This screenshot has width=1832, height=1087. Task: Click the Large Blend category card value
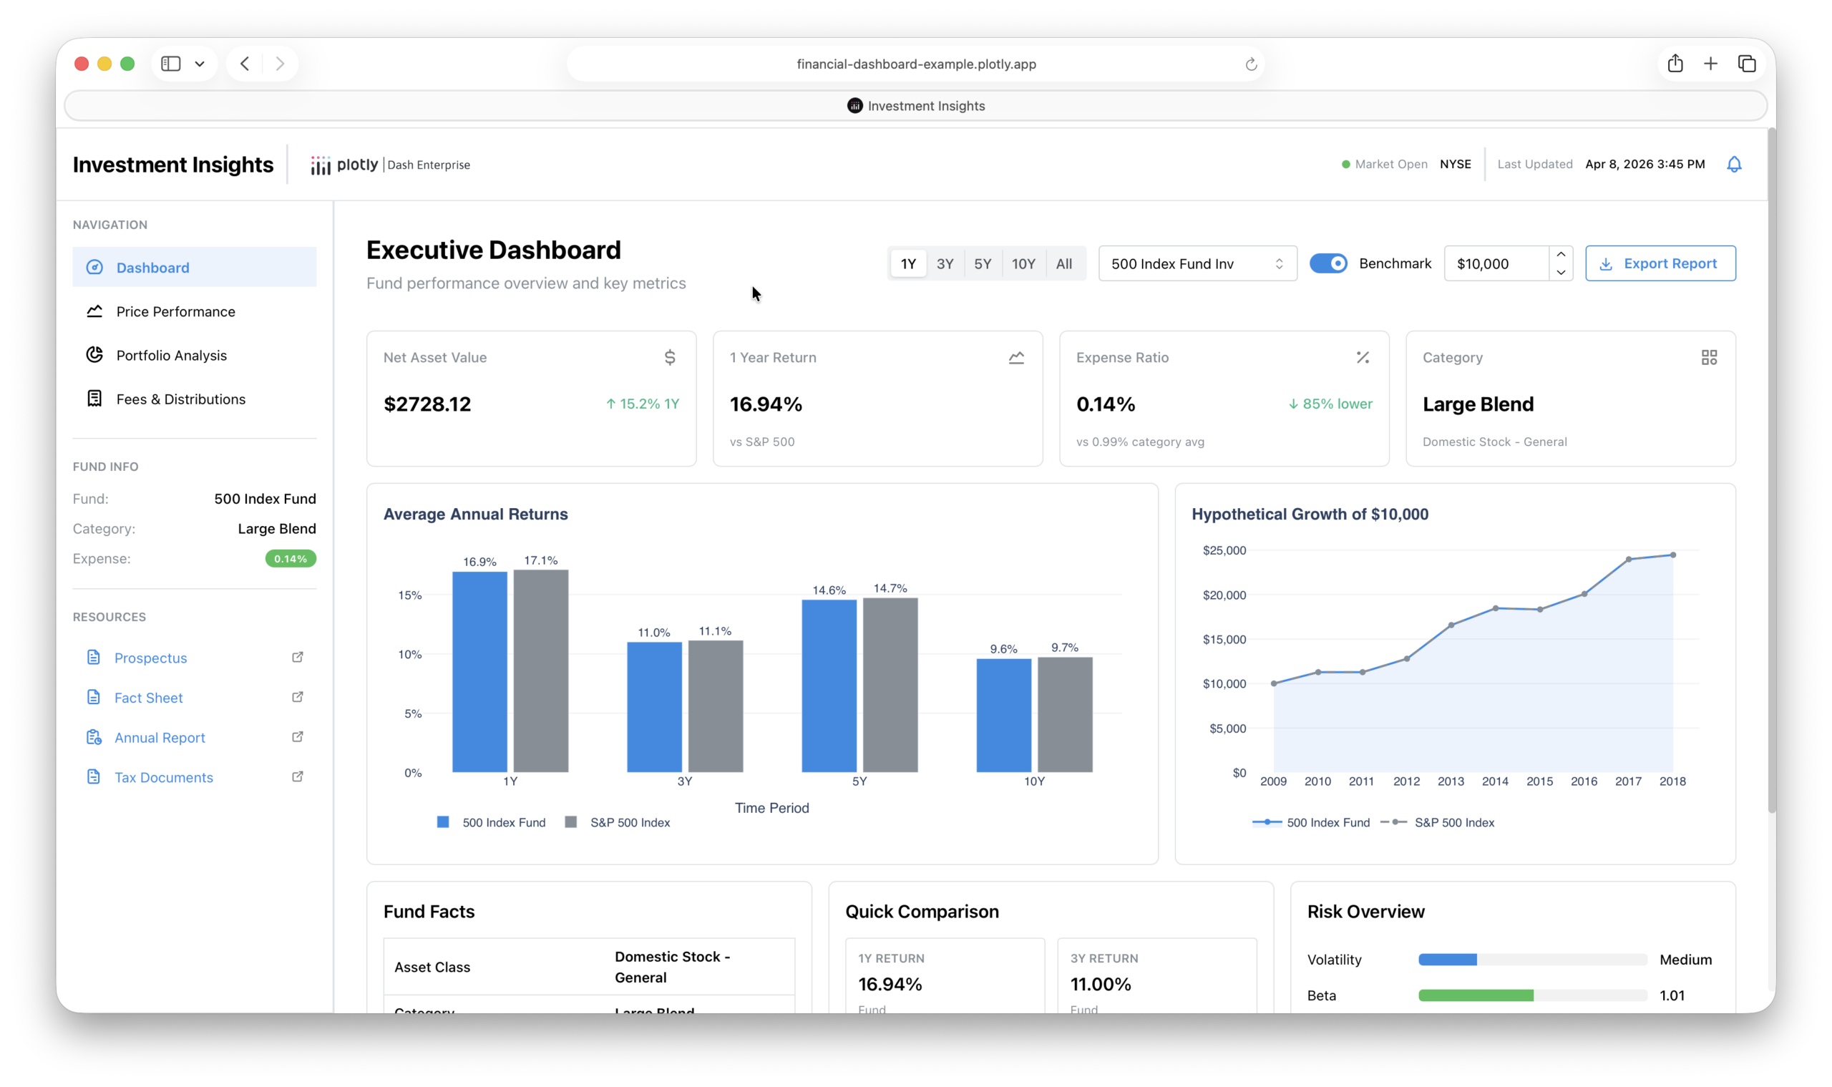click(1478, 404)
